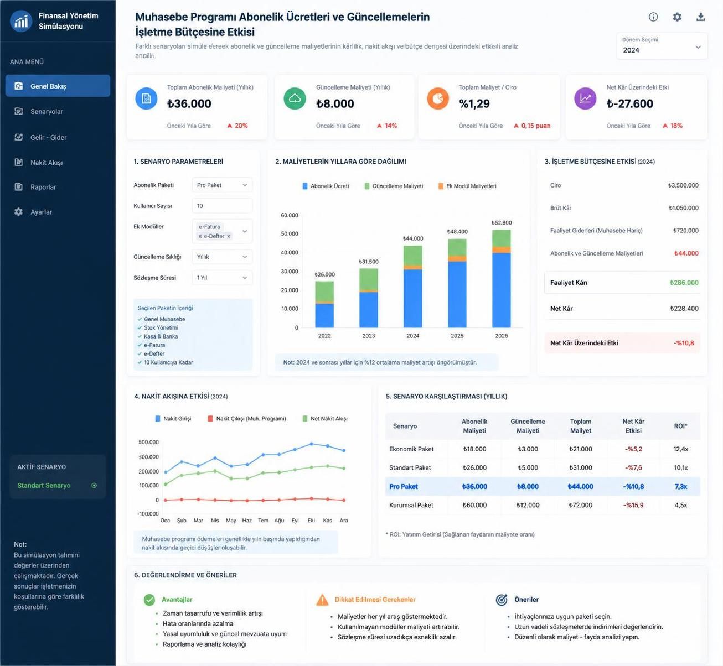Go to the Genel Bakış menu item
Image resolution: width=723 pixels, height=666 pixels.
[x=58, y=86]
